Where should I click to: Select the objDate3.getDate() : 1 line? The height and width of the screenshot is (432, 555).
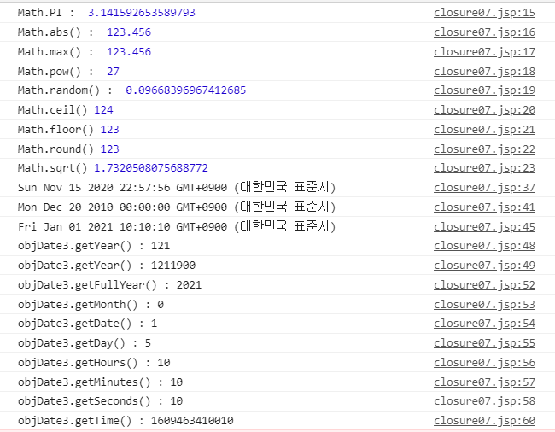coord(87,324)
